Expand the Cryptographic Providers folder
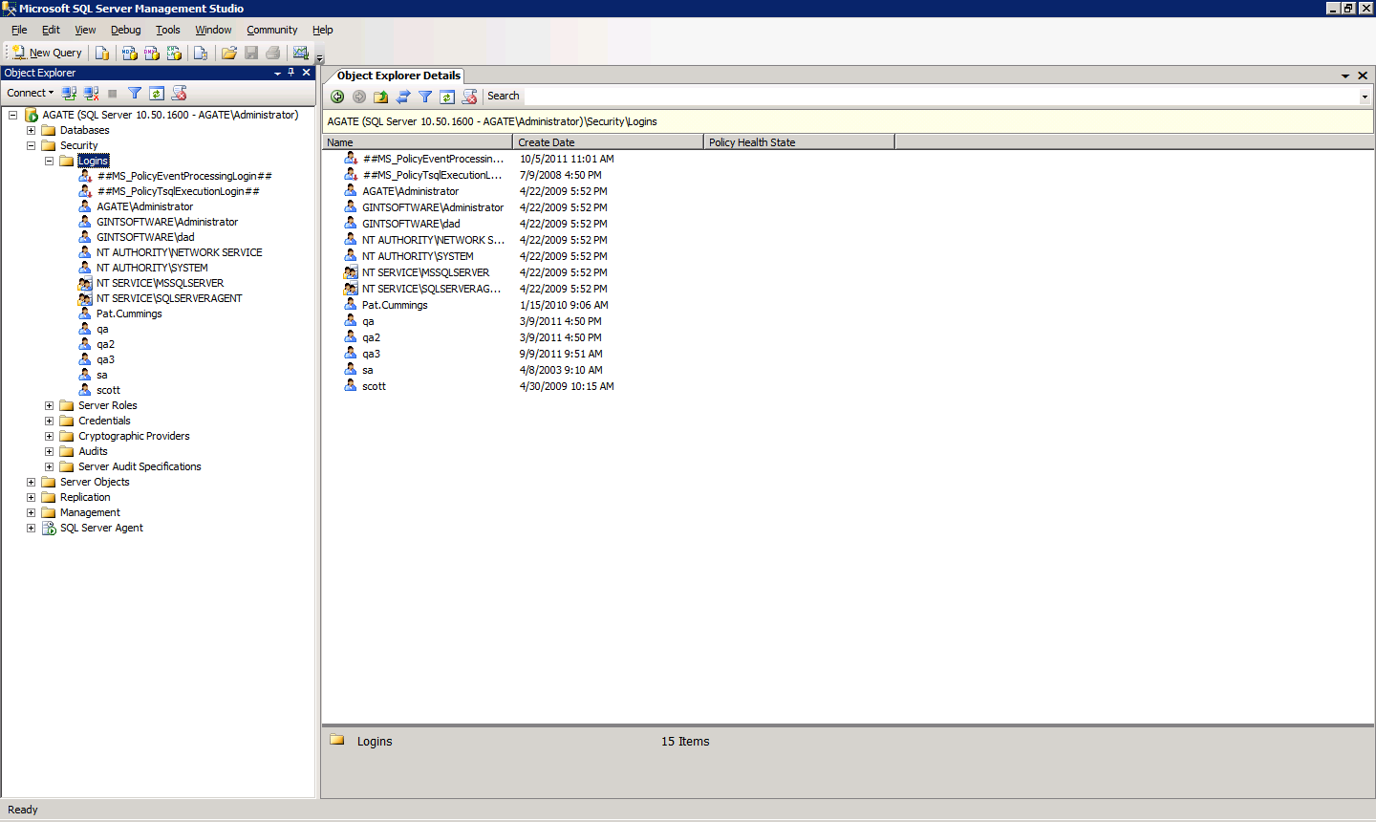Viewport: 1376px width, 822px height. [x=49, y=436]
